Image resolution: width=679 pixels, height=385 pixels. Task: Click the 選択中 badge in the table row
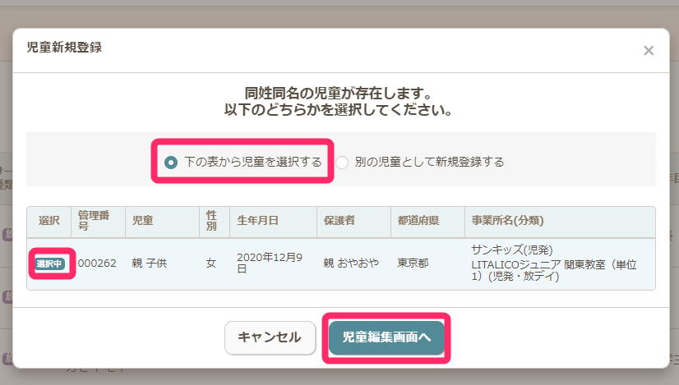tap(50, 264)
